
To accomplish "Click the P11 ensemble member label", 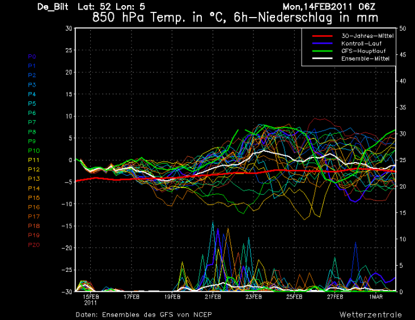I will pyautogui.click(x=34, y=160).
